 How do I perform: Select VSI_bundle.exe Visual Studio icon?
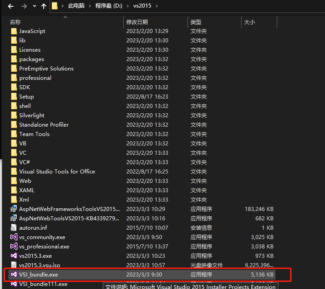coord(14,275)
